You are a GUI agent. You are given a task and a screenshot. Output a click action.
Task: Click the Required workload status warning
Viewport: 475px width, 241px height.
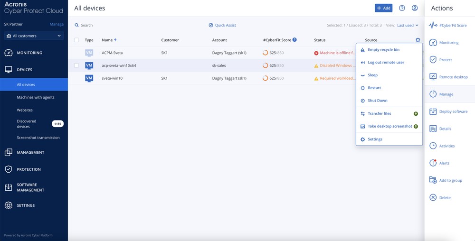tap(337, 78)
